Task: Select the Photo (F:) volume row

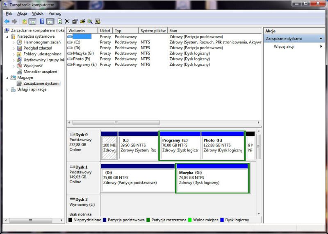Action: click(164, 59)
